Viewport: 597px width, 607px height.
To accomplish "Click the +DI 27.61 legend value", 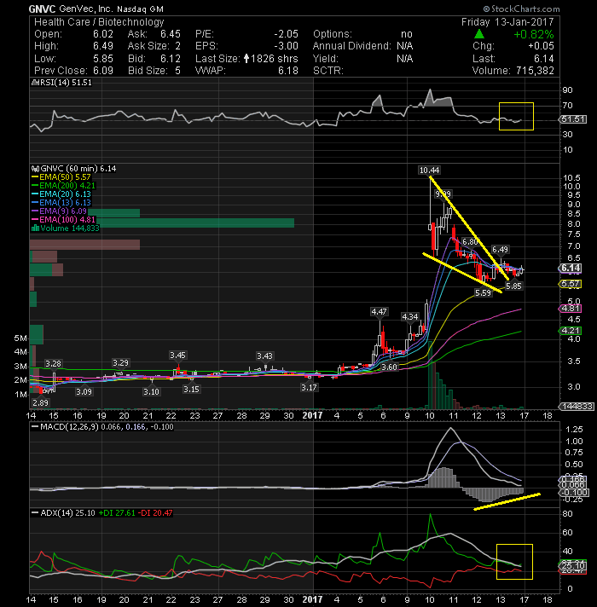I will [117, 513].
